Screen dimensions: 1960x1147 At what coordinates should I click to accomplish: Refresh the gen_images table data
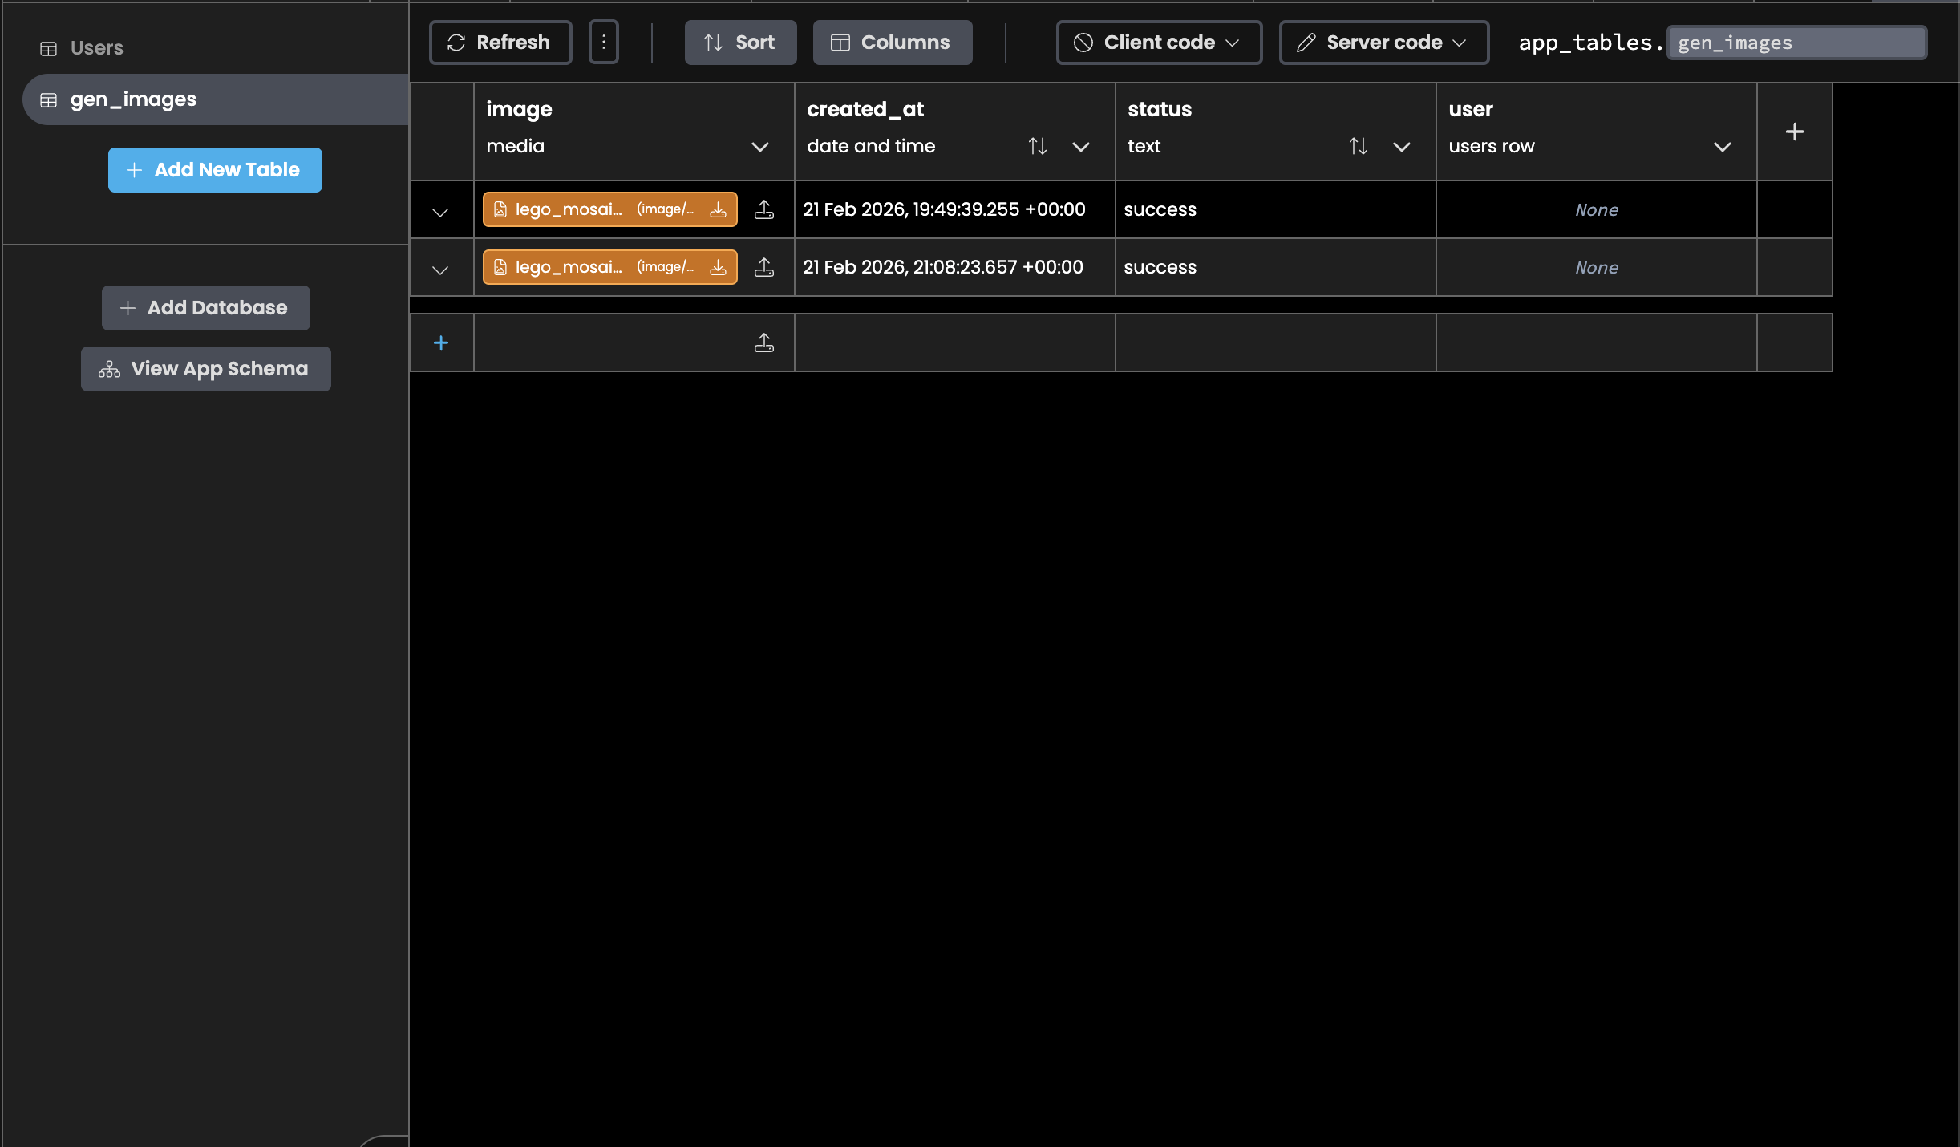coord(500,42)
